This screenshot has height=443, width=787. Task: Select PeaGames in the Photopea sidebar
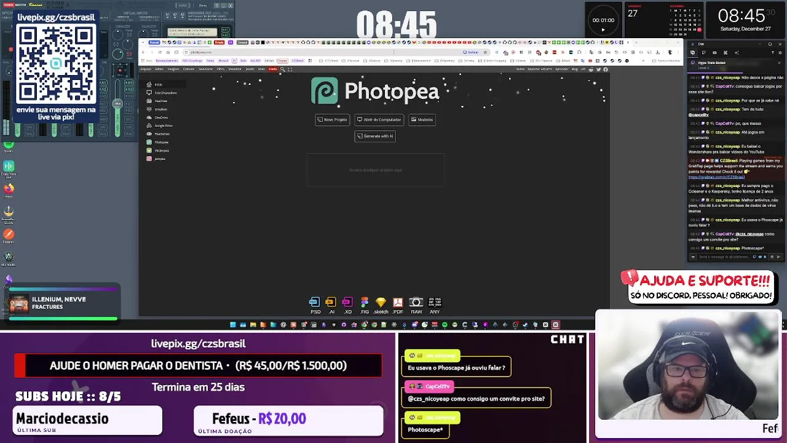[x=158, y=134]
